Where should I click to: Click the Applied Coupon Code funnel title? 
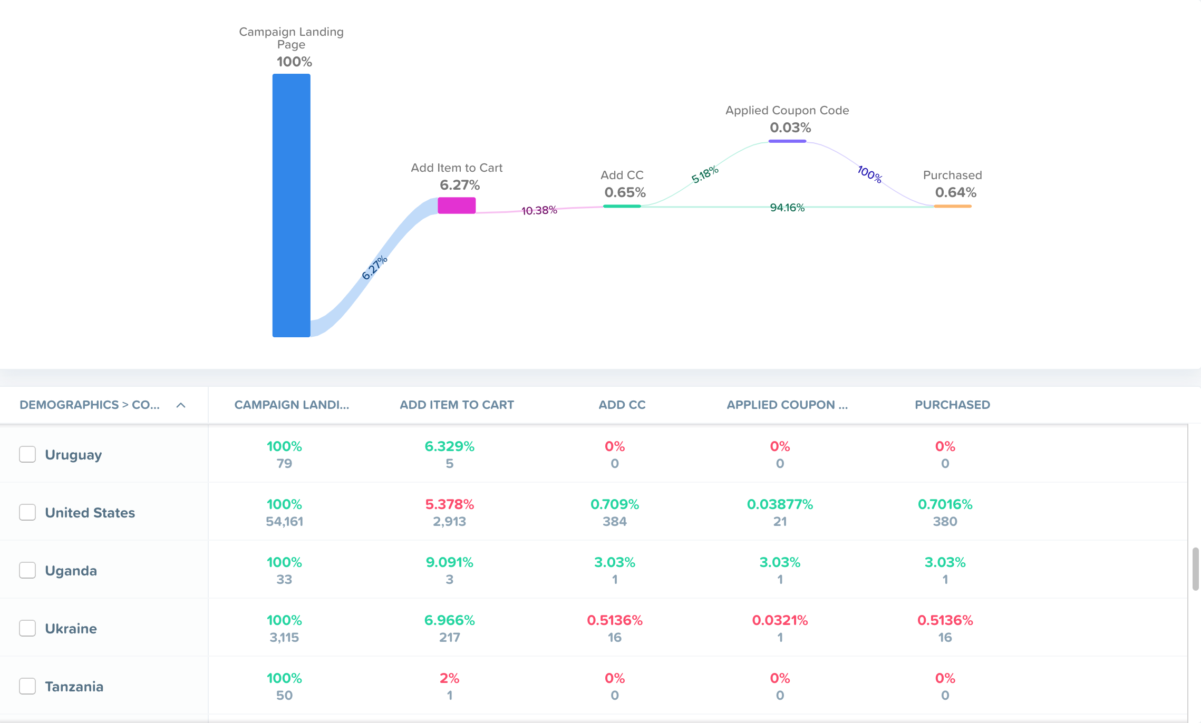787,110
